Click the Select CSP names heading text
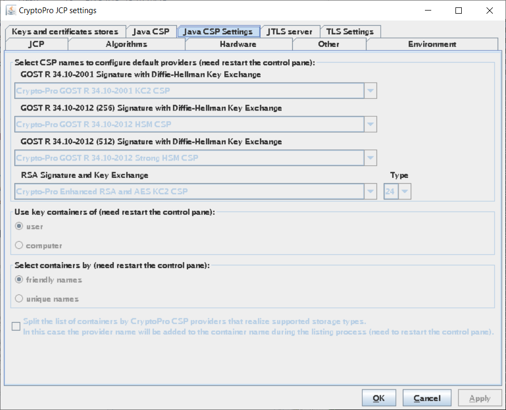Image resolution: width=506 pixels, height=410 pixels. [165, 63]
